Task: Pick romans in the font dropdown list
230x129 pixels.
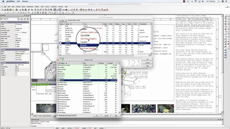Action: click(x=84, y=42)
